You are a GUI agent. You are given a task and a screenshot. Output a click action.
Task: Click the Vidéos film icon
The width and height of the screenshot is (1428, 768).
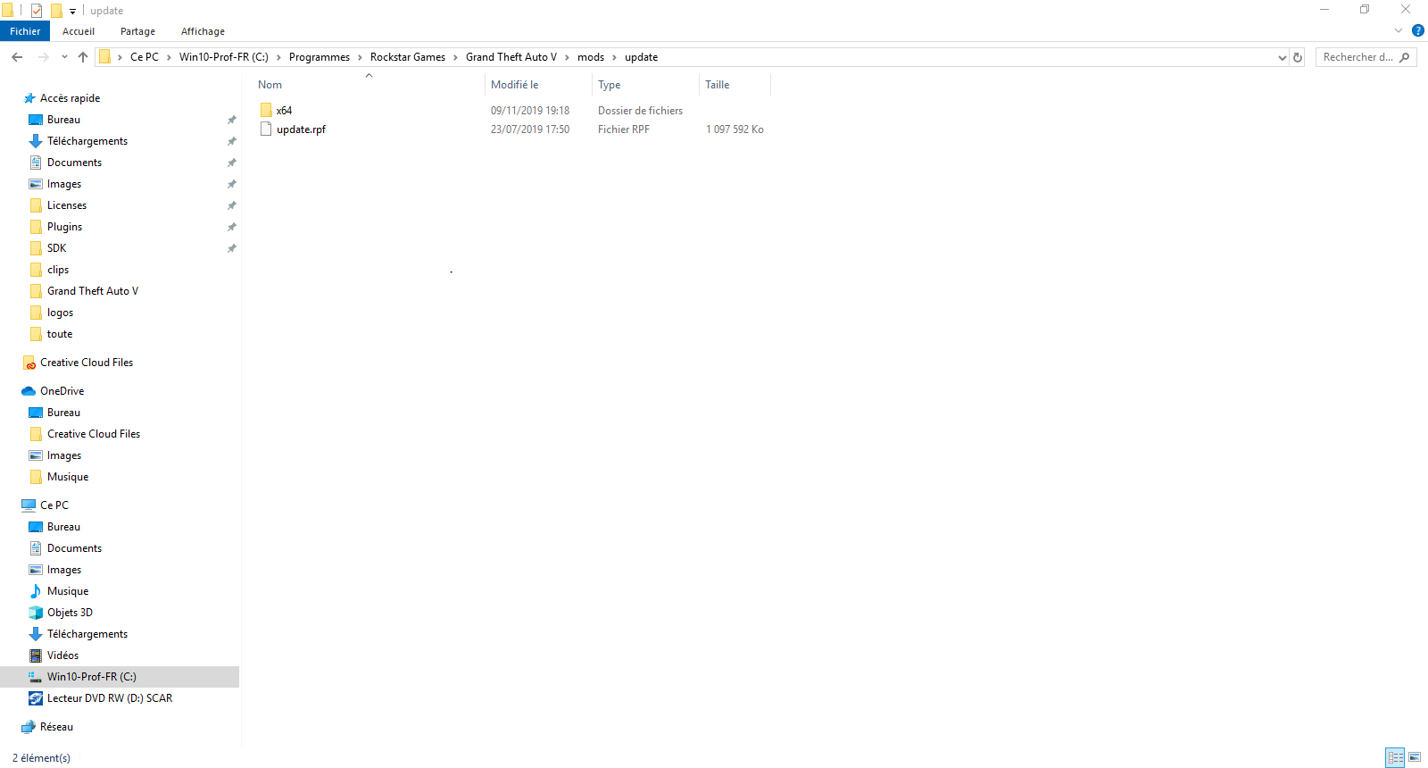click(x=36, y=655)
